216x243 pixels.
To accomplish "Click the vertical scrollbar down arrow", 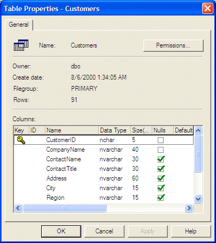I will pyautogui.click(x=198, y=199).
